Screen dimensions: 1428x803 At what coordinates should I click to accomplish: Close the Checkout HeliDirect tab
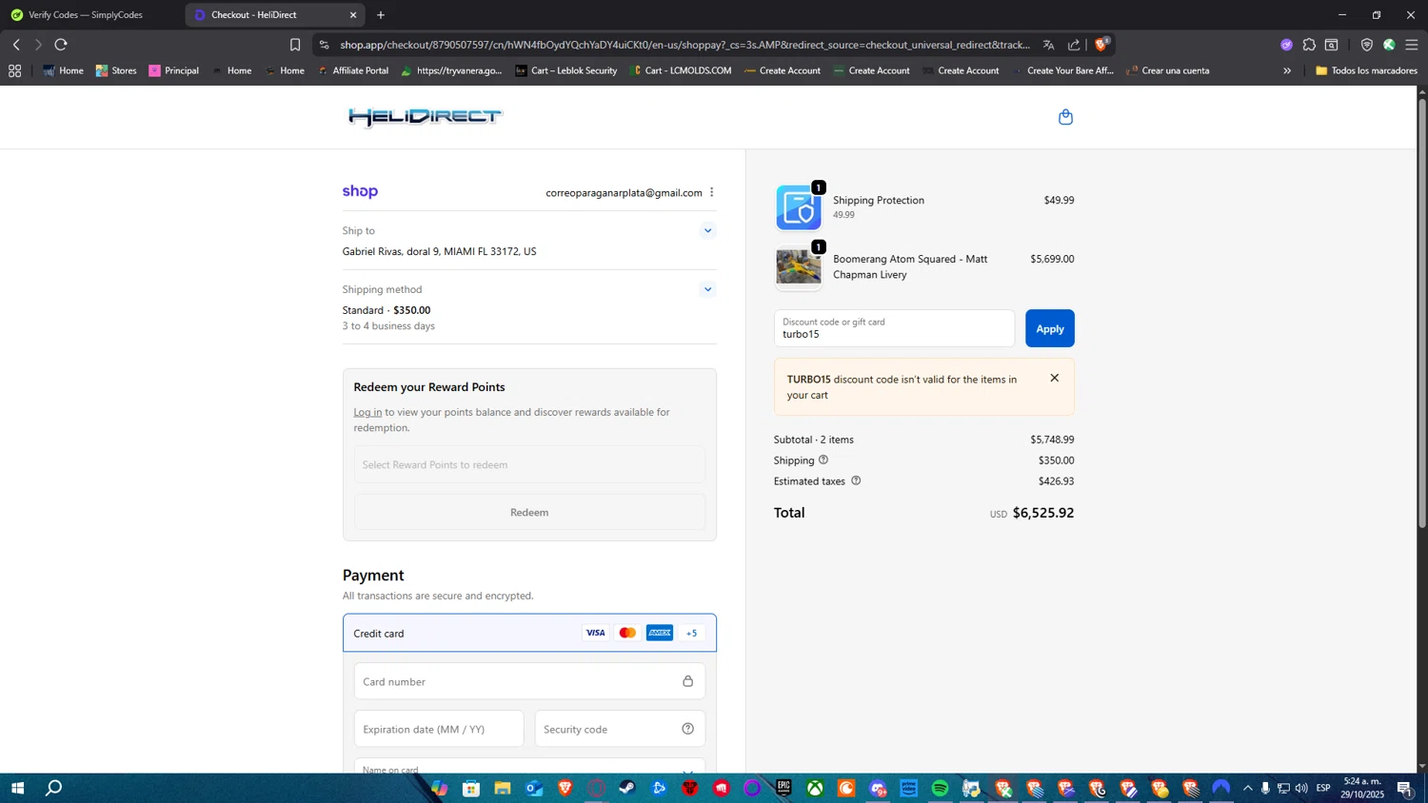[x=353, y=14]
